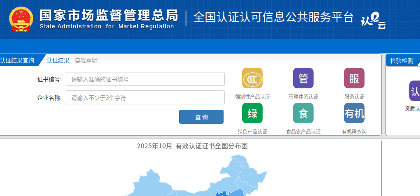Click the 有机码查询 text link

354,131
